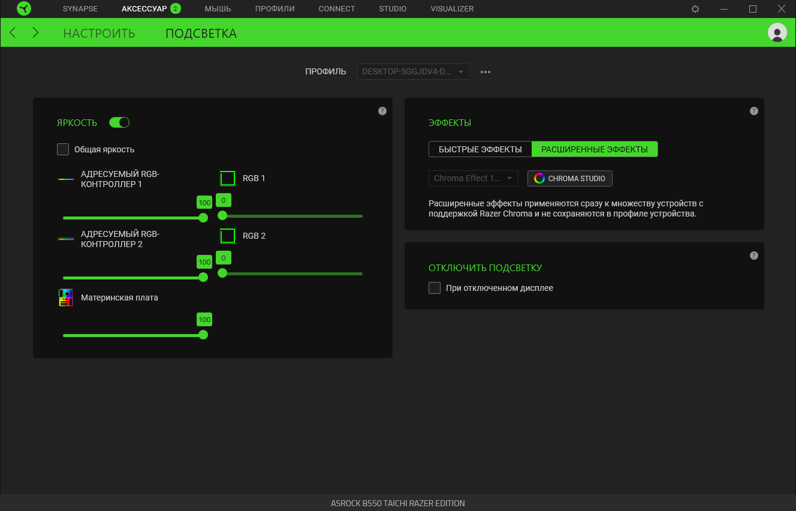Click the Адресуемый RGB-контроллер 1 icon
The height and width of the screenshot is (511, 796).
point(65,179)
